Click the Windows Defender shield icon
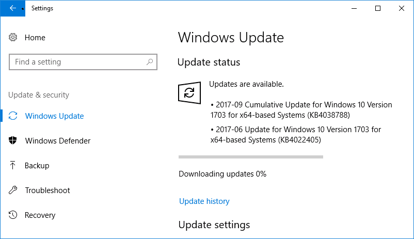This screenshot has width=414, height=239. (13, 140)
